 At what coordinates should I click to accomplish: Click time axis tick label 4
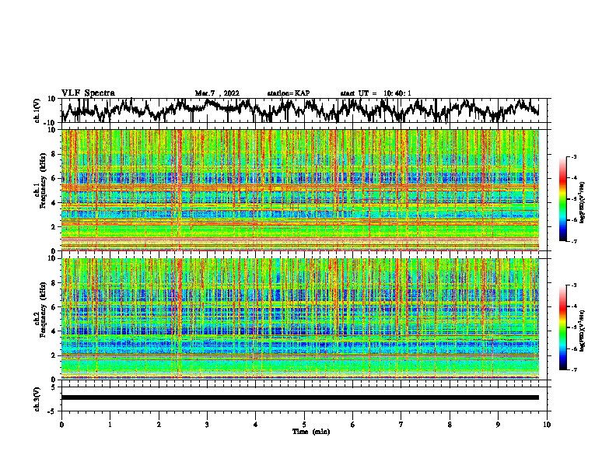click(256, 425)
